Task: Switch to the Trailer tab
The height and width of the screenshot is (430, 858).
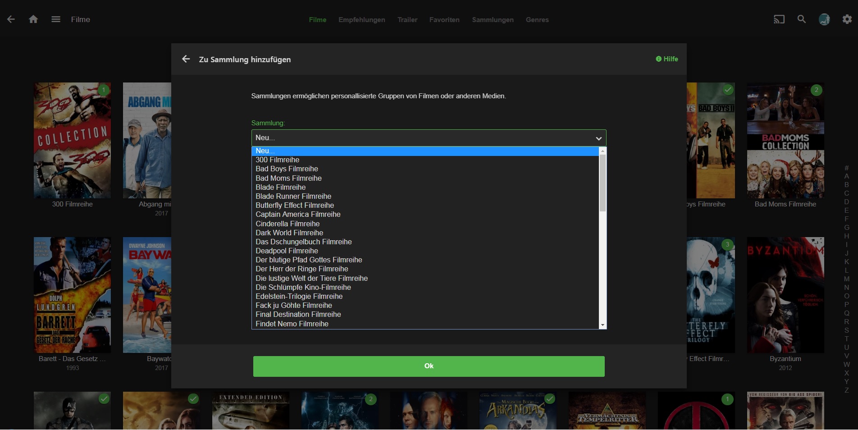Action: click(407, 20)
